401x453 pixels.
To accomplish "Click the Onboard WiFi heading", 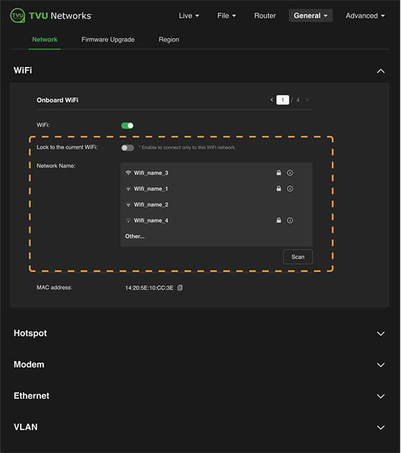I will click(x=58, y=100).
